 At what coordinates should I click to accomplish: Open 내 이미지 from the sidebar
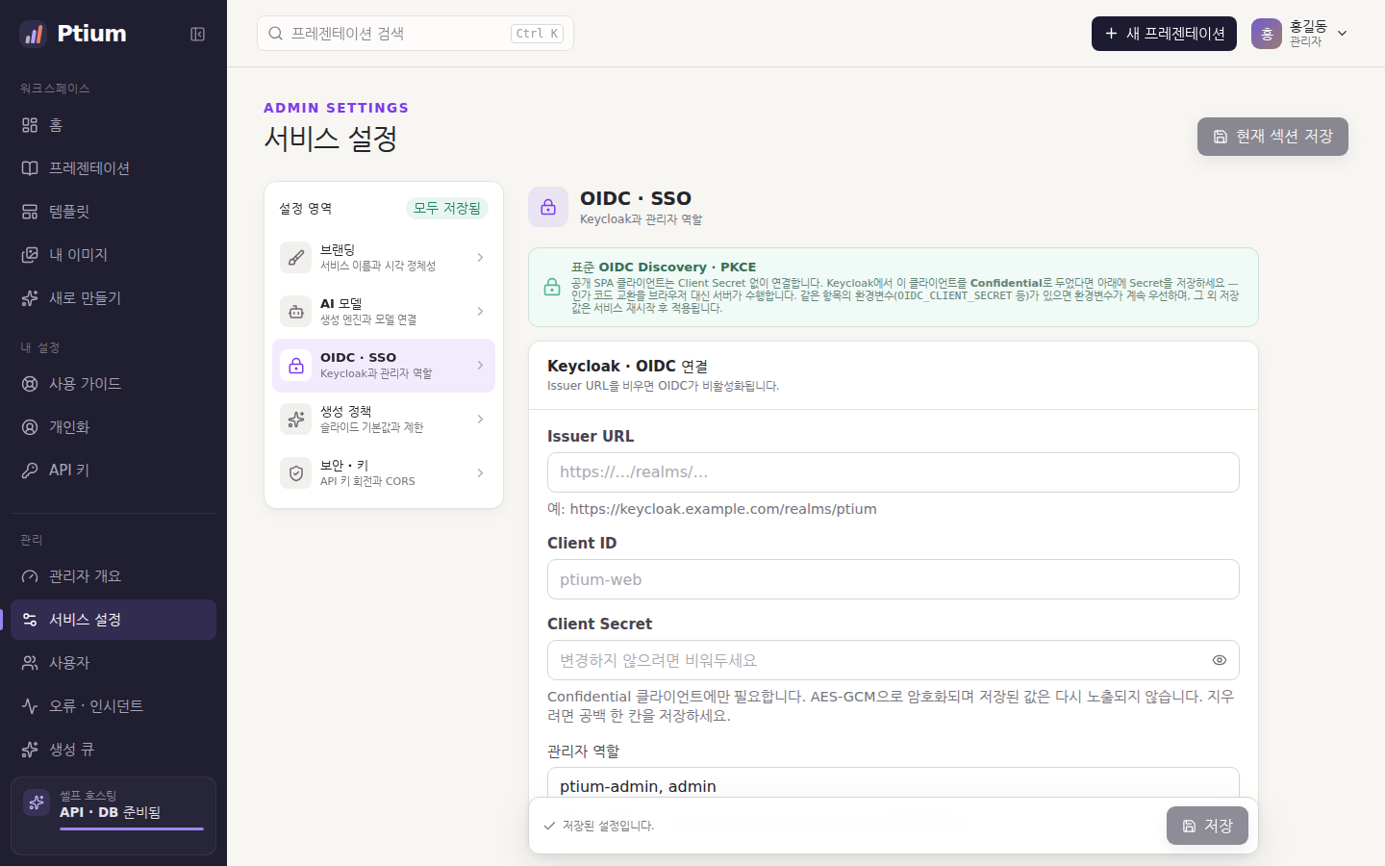pos(113,255)
